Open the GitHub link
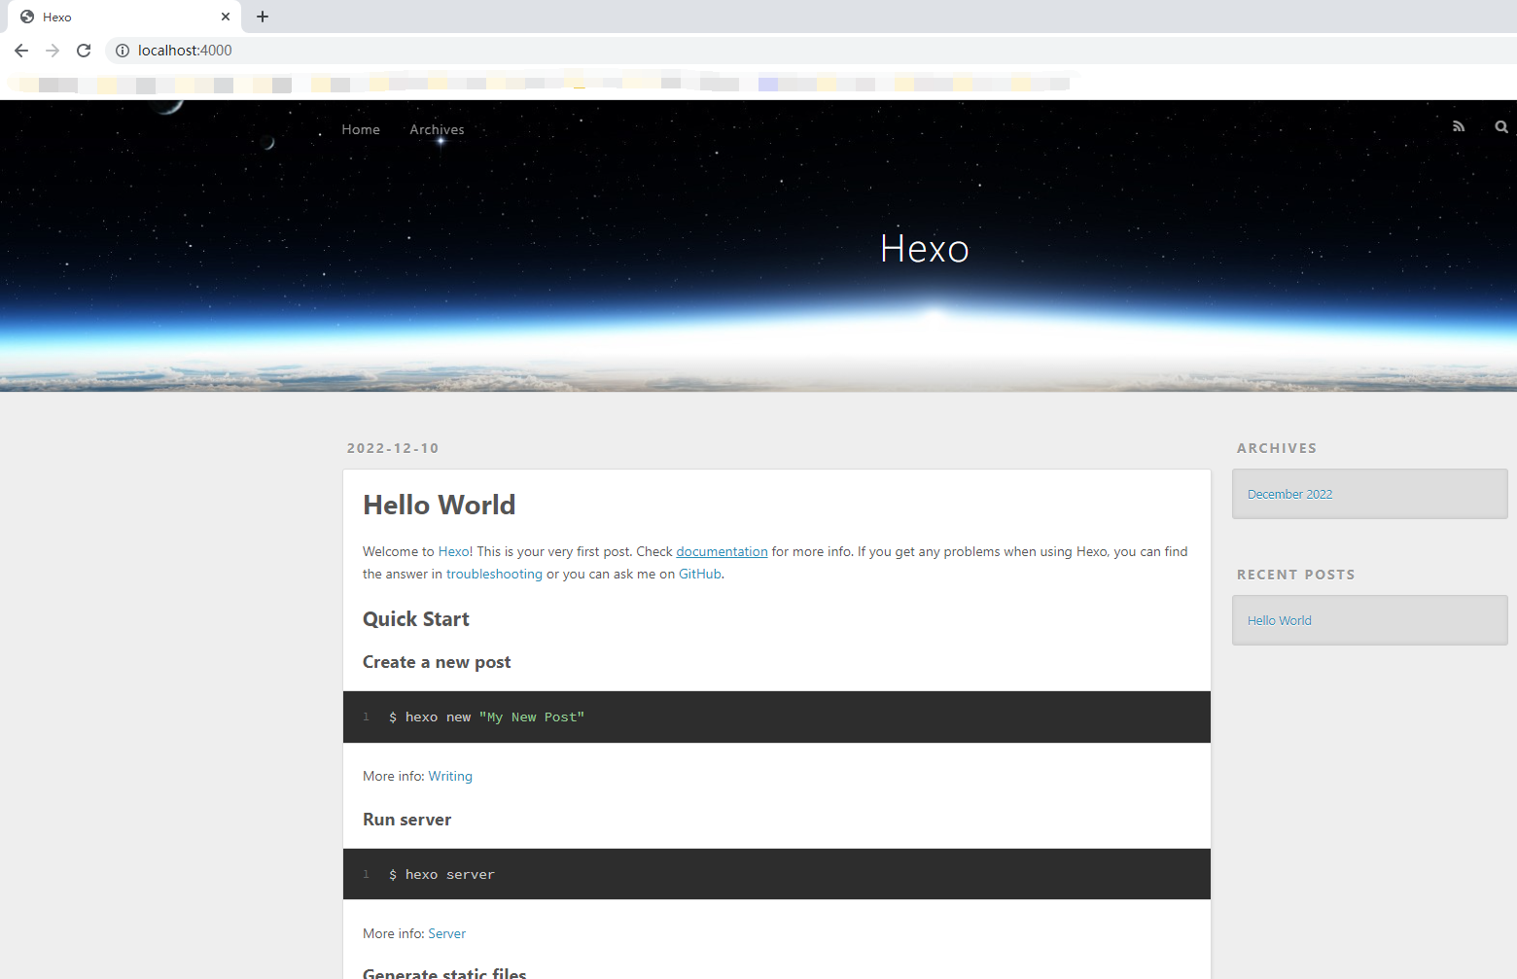Image resolution: width=1517 pixels, height=979 pixels. (700, 574)
